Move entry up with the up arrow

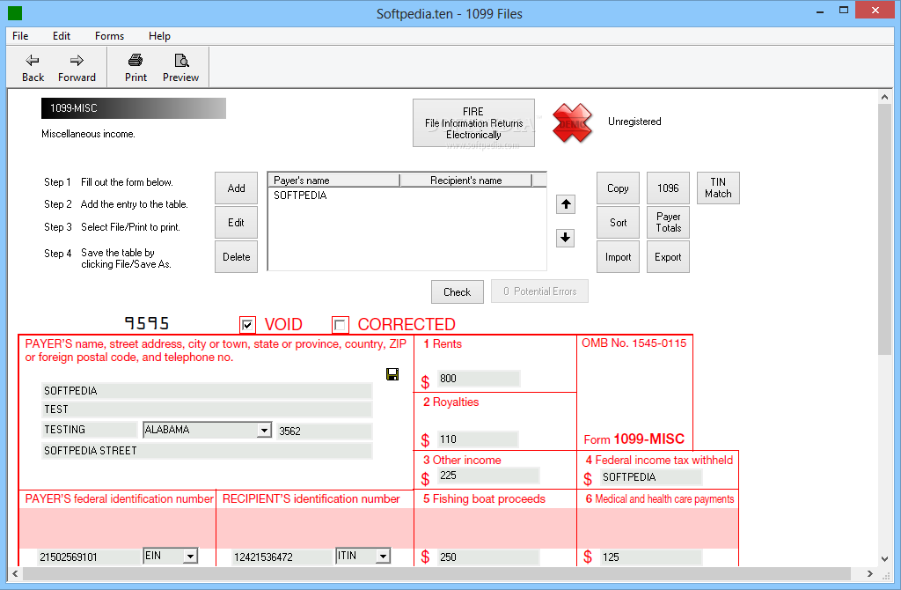click(x=566, y=204)
